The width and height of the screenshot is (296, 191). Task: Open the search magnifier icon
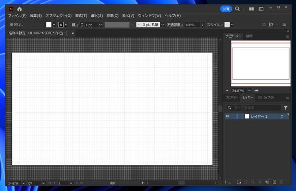coord(237,9)
